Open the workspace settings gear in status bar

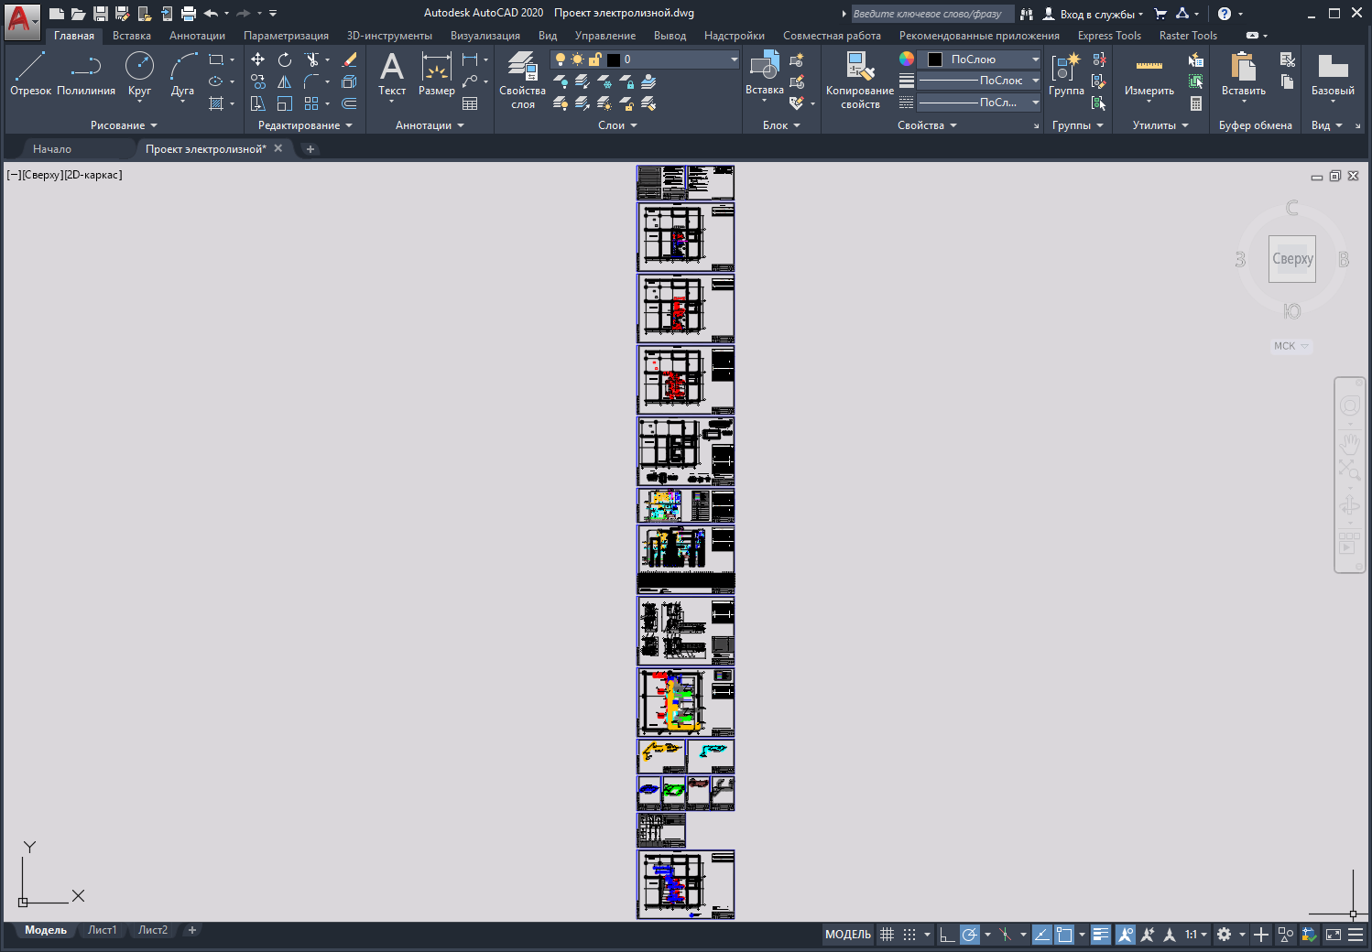tap(1224, 935)
